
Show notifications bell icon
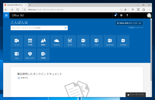click(x=115, y=15)
